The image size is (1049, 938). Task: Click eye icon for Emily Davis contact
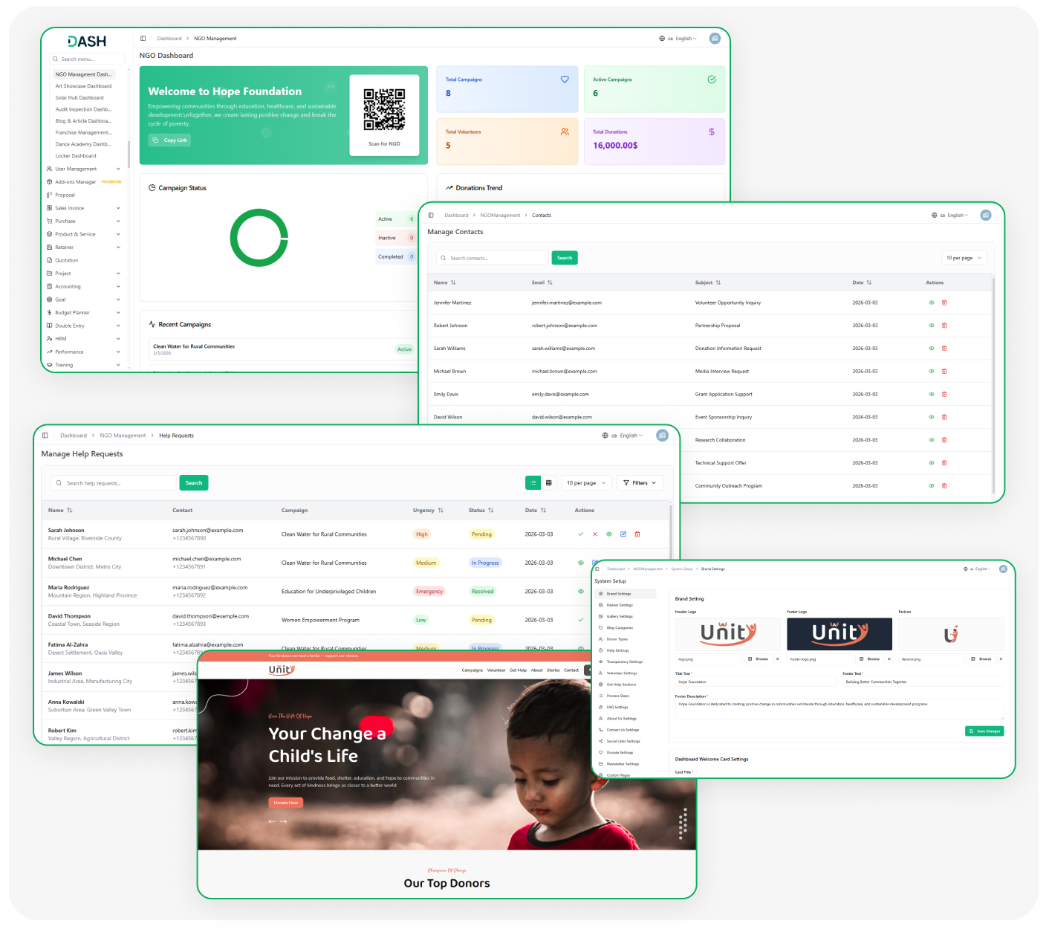tap(932, 395)
